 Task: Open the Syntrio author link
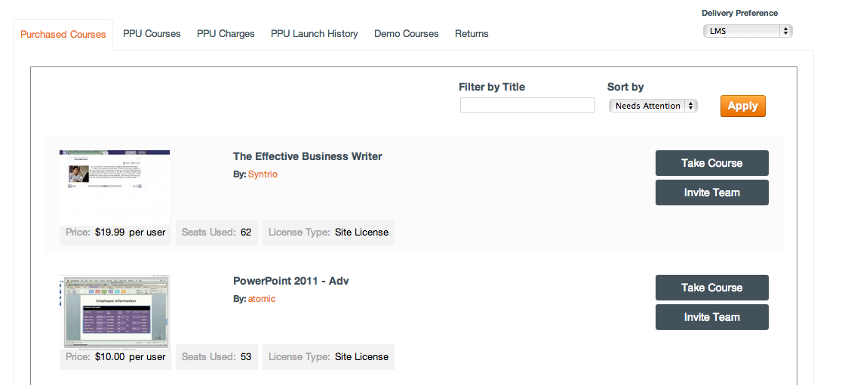(263, 174)
